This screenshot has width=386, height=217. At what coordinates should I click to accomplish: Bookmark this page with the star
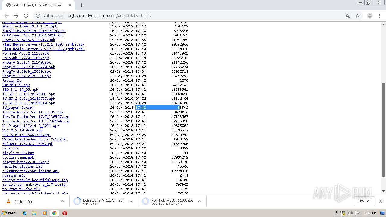[x=358, y=16]
